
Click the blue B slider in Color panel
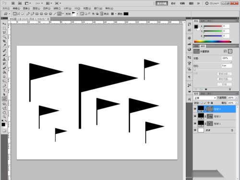click(213, 36)
